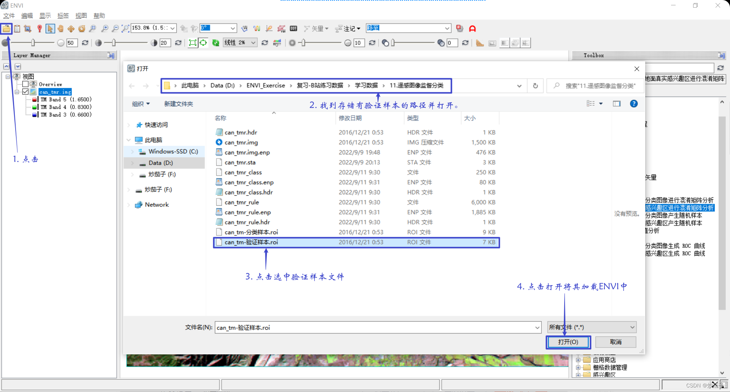Viewport: 730px width, 392px height.
Task: Collapse the can_tmr.img layer tree node
Action: point(17,92)
